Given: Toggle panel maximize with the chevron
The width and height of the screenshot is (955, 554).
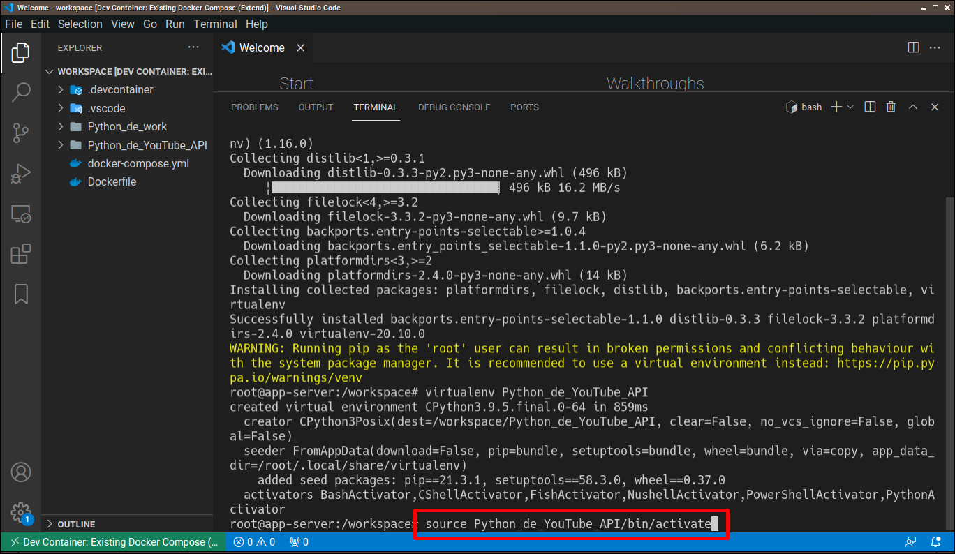Looking at the screenshot, I should [913, 107].
